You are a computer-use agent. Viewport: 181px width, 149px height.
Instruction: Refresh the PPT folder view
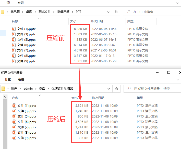116,12
